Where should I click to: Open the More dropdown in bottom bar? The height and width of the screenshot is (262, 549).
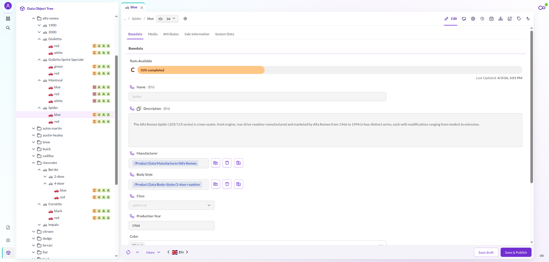[x=153, y=253]
